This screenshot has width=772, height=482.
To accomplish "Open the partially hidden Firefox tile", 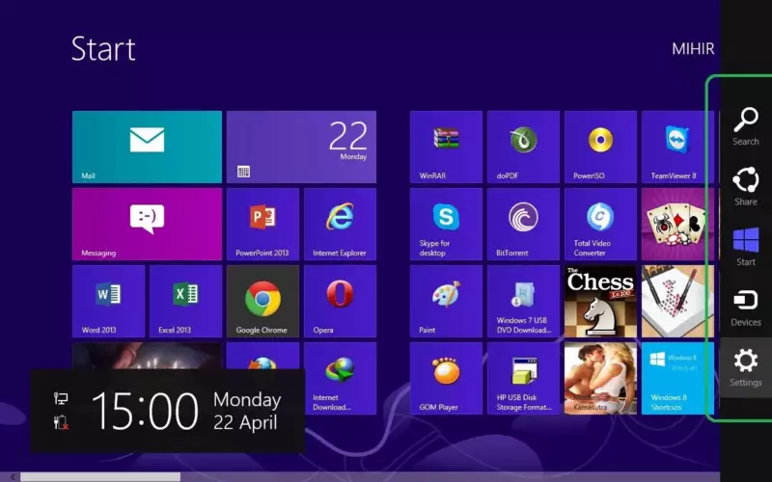I will pyautogui.click(x=262, y=356).
